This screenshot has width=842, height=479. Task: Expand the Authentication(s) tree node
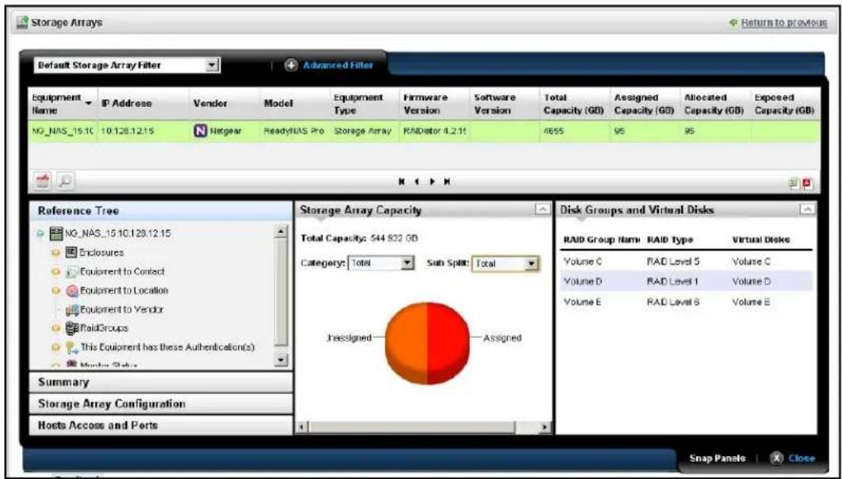55,348
